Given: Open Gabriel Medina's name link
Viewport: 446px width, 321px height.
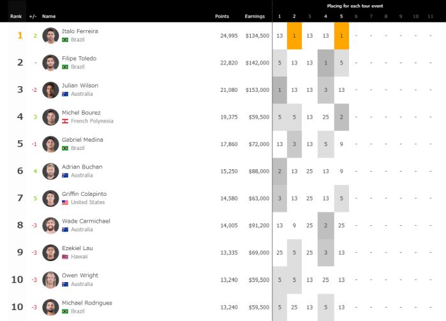Looking at the screenshot, I should coord(82,140).
